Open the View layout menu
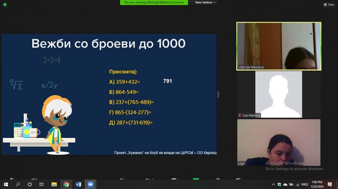Viewport: 338px width, 189px height. click(x=329, y=5)
